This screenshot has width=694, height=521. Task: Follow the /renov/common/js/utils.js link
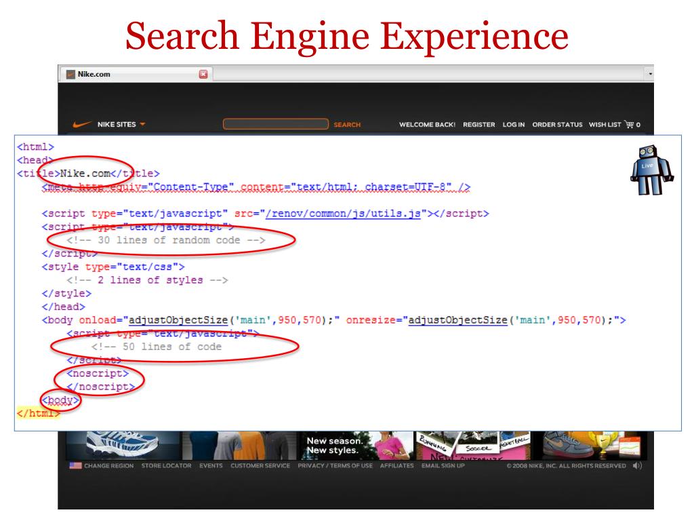tap(343, 214)
